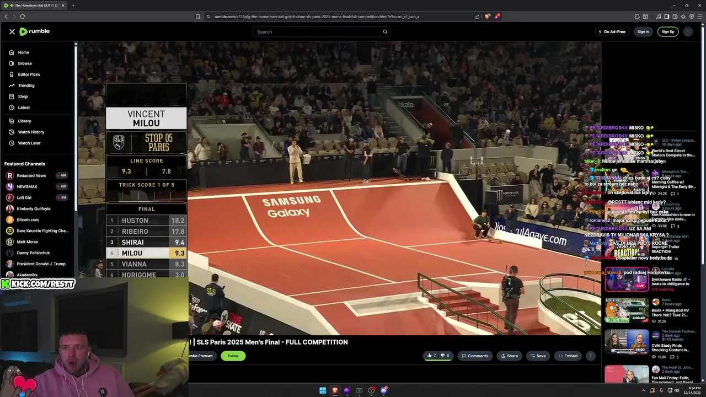Select Editor Picks in the sidebar
706x397 pixels.
coord(28,74)
